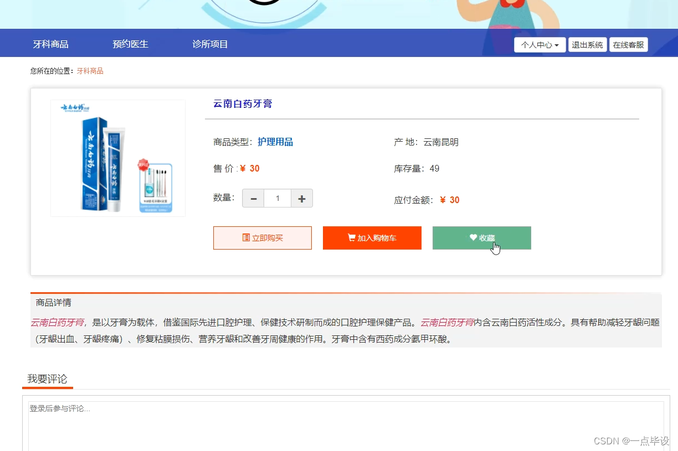Select the 护理用品 product type link
The image size is (678, 451).
coord(275,142)
